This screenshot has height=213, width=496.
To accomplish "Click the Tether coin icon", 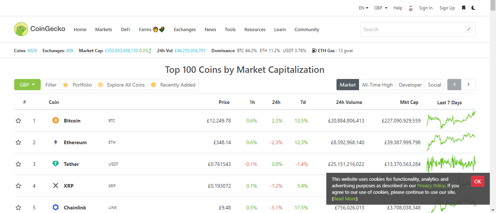I will (x=56, y=164).
